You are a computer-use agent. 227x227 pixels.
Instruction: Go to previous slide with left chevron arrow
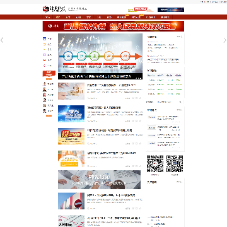[x=2, y=40]
